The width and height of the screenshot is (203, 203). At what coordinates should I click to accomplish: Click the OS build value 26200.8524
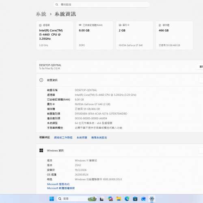(x=82, y=175)
